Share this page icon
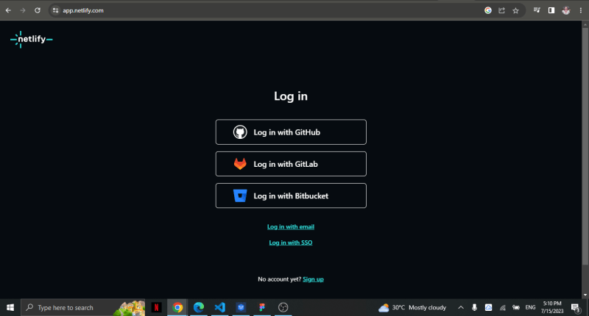The height and width of the screenshot is (316, 589). 502,10
